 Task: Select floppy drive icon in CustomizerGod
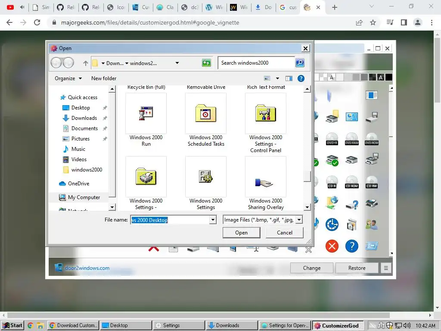pyautogui.click(x=372, y=117)
